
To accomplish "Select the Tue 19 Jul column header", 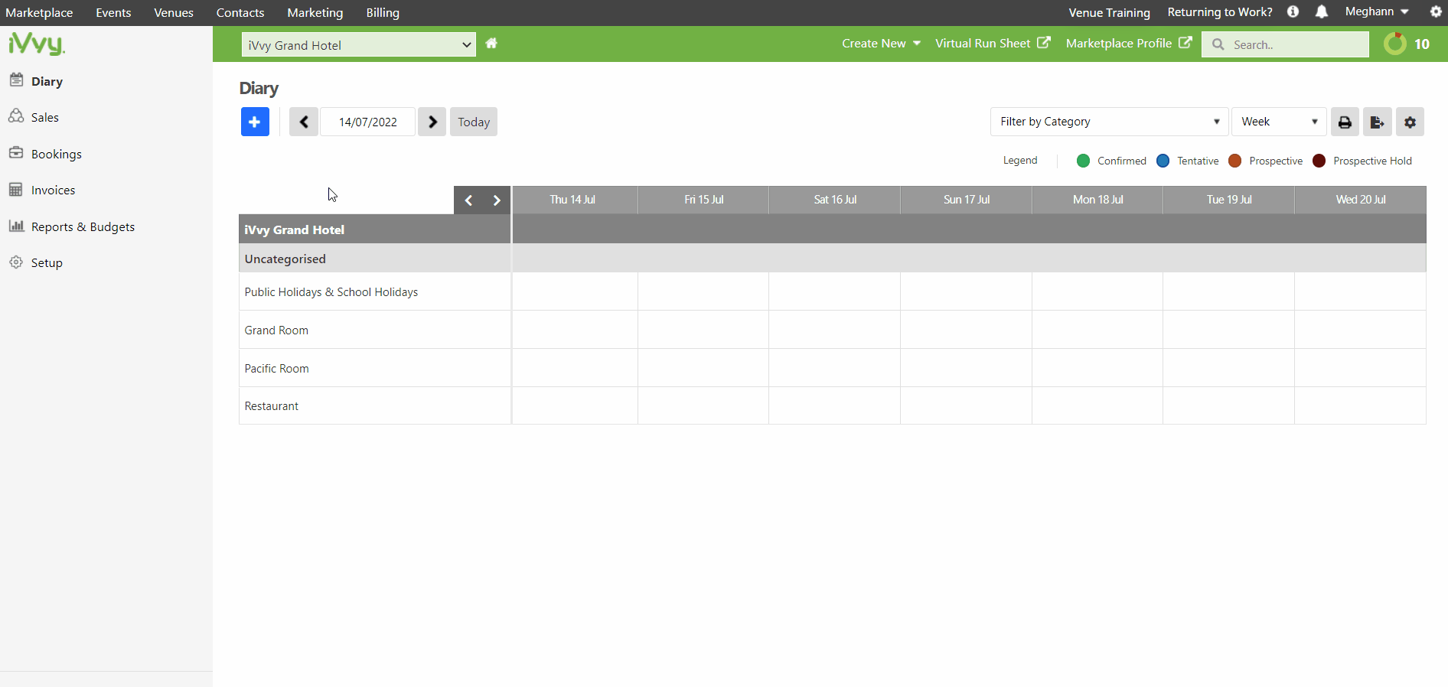I will (1229, 200).
